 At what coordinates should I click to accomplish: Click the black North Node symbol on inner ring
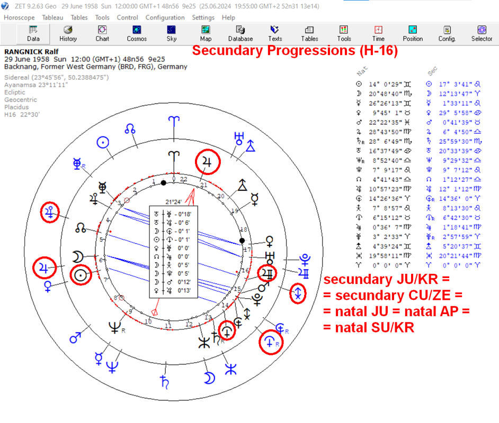(x=80, y=228)
